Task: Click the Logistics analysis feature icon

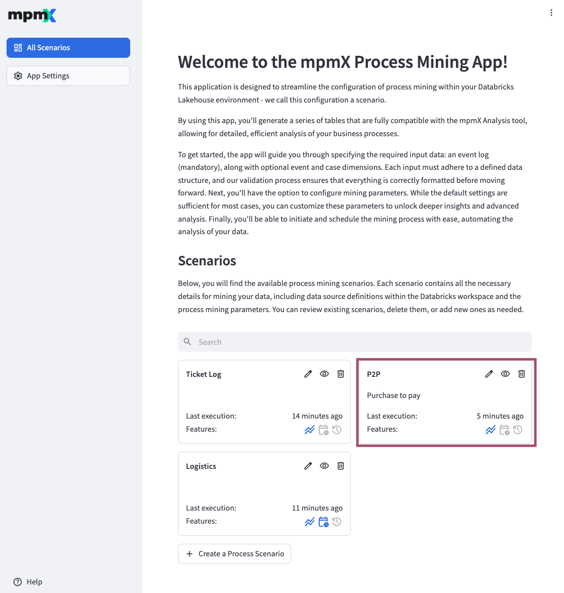Action: 310,522
